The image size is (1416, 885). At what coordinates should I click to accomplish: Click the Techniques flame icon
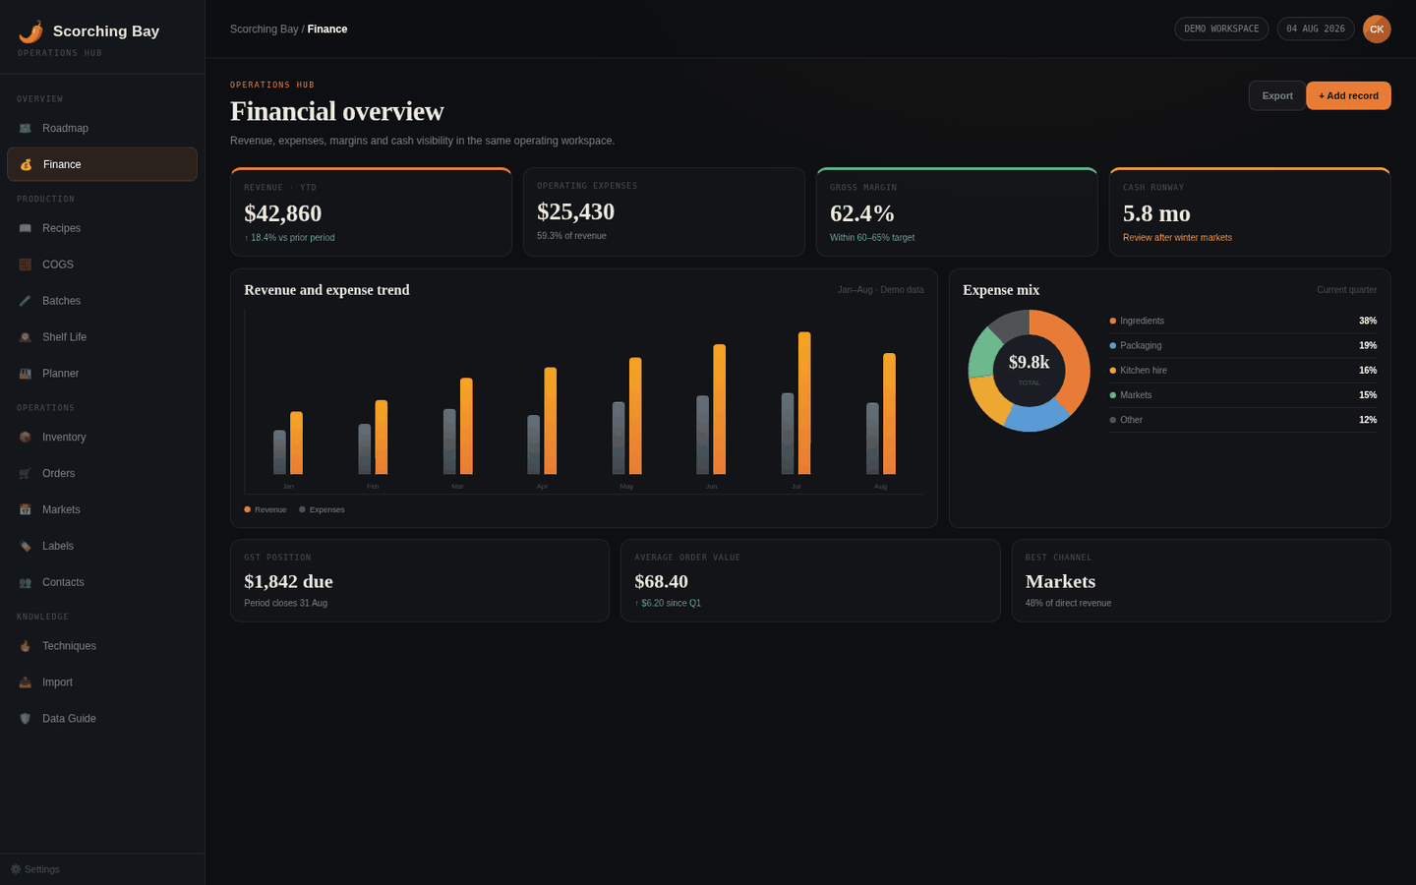click(26, 647)
